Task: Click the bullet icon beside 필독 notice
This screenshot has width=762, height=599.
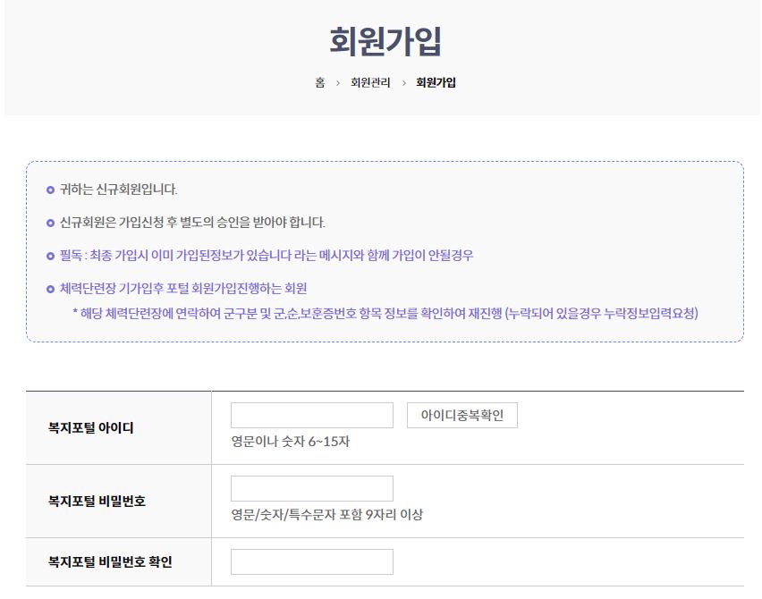Action: click(51, 256)
